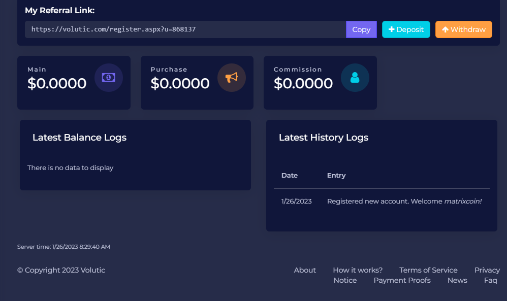Image resolution: width=507 pixels, height=301 pixels.
Task: Open the How it works? link
Action: pyautogui.click(x=358, y=270)
